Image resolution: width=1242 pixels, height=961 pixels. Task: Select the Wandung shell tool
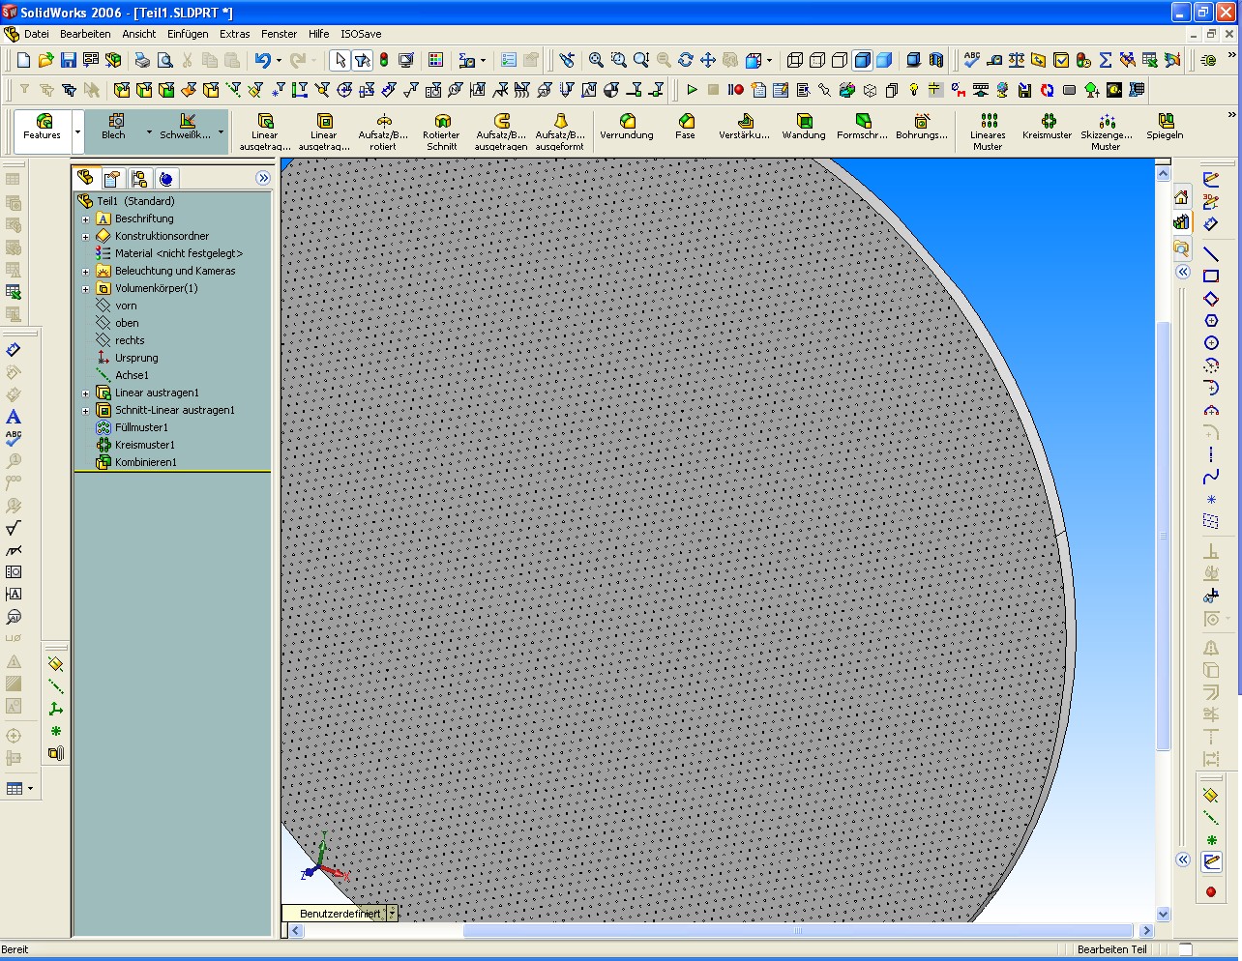804,127
